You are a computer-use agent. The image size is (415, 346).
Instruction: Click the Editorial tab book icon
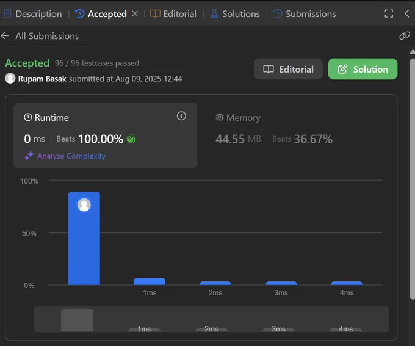[155, 13]
